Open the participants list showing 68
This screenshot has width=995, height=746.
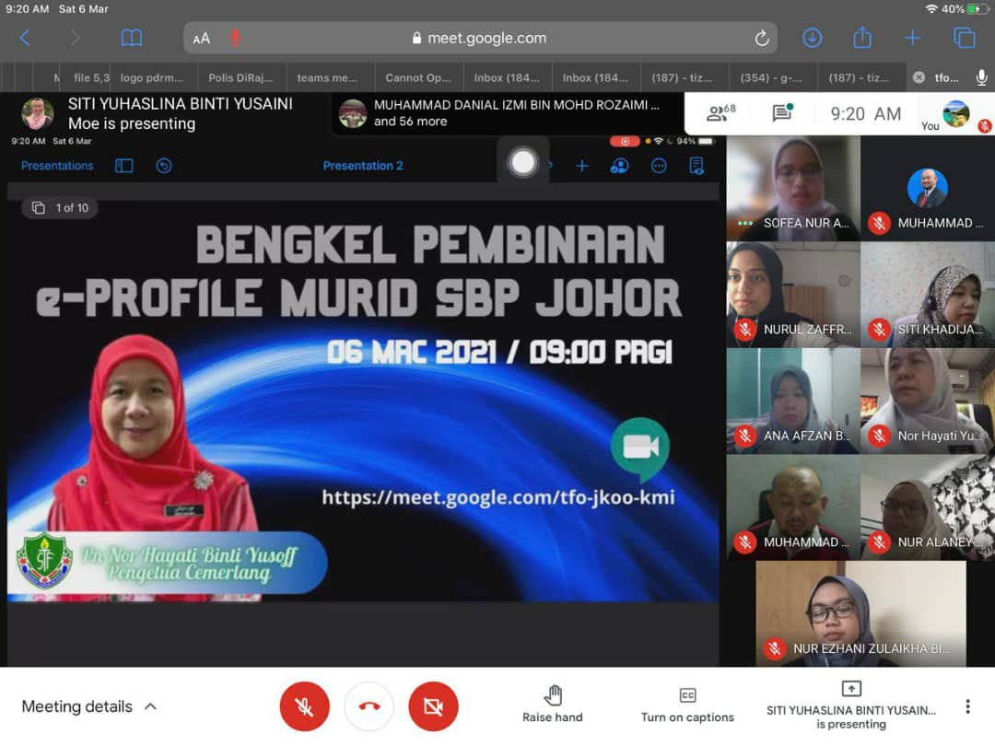point(720,113)
